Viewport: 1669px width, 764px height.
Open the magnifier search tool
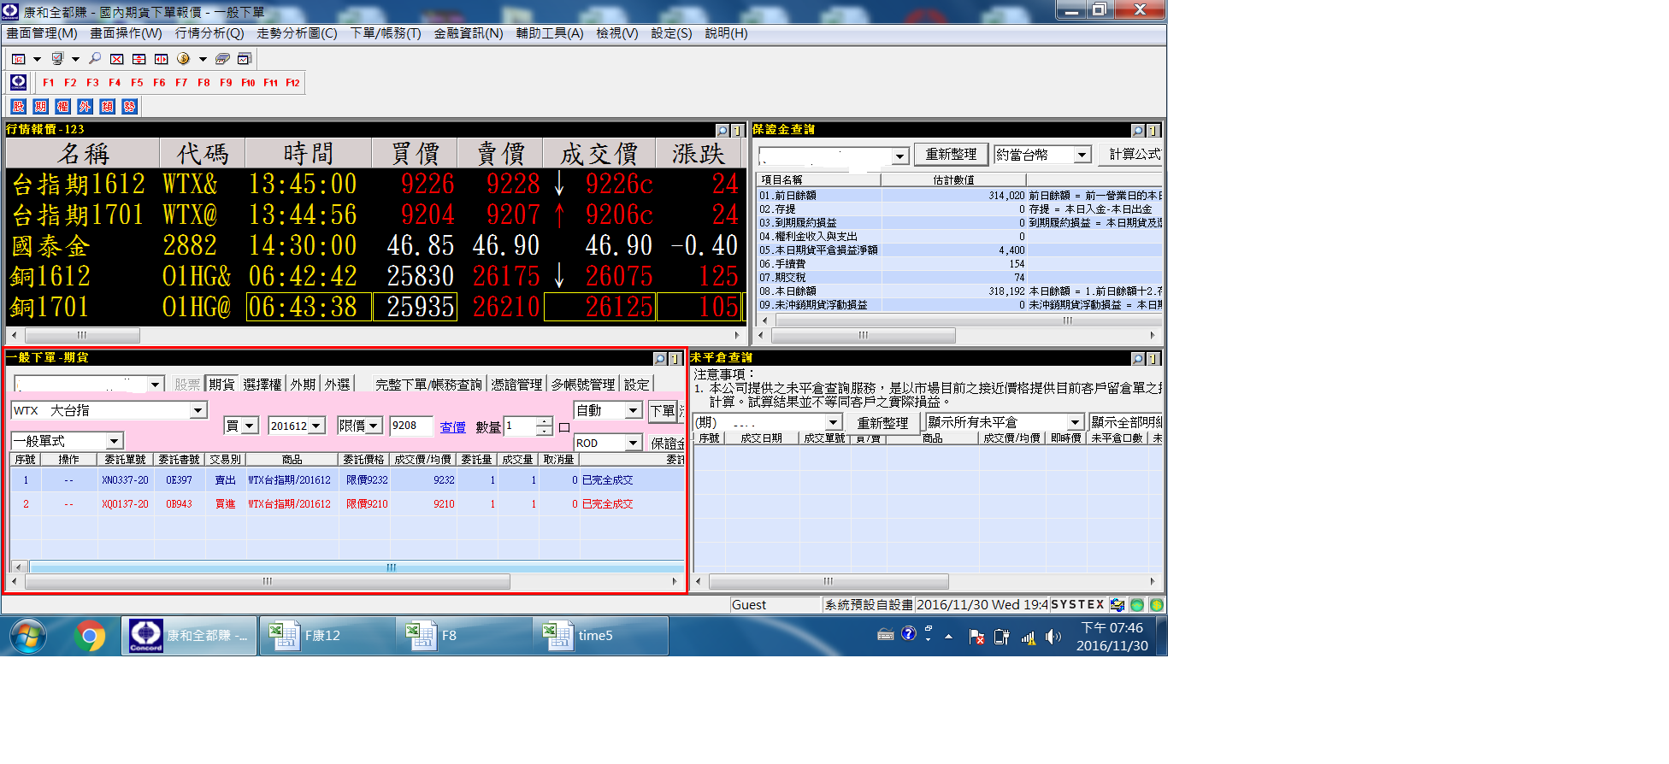pos(95,59)
